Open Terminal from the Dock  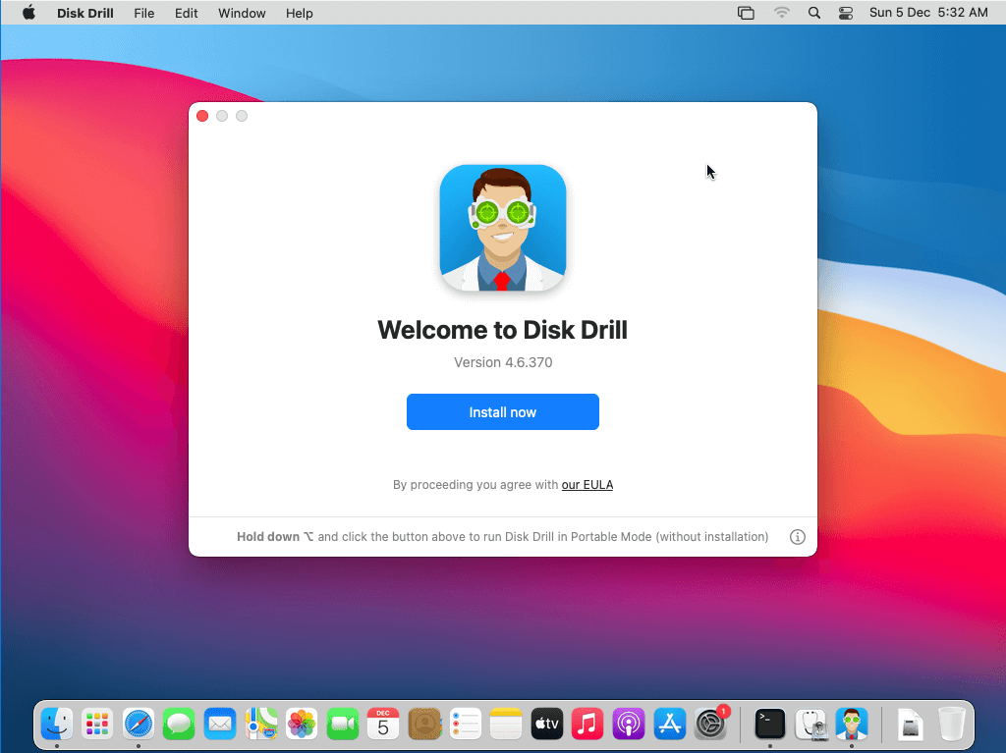[x=770, y=725]
